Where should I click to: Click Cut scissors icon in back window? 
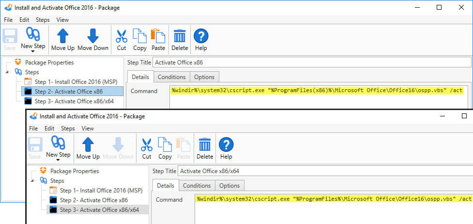[122, 36]
